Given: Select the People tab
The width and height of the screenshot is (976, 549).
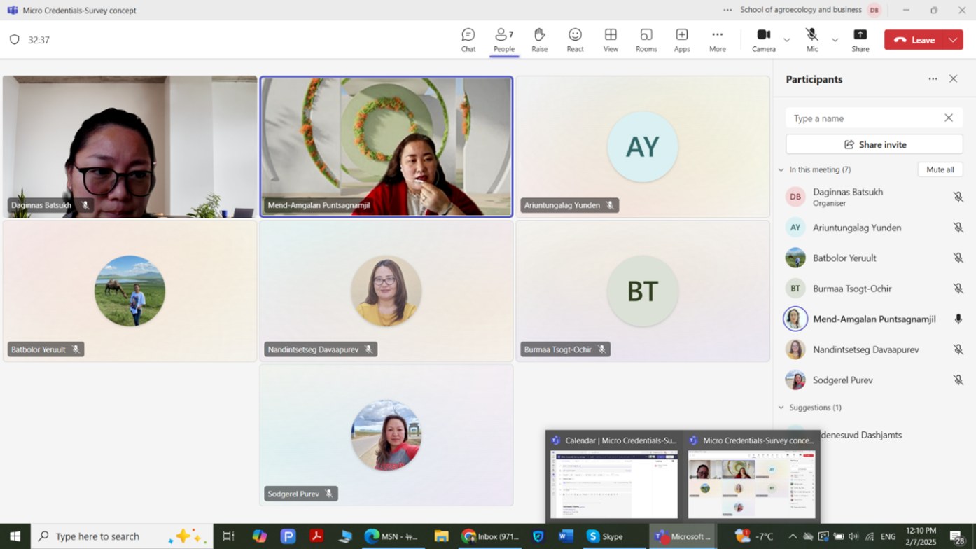Looking at the screenshot, I should [503, 39].
